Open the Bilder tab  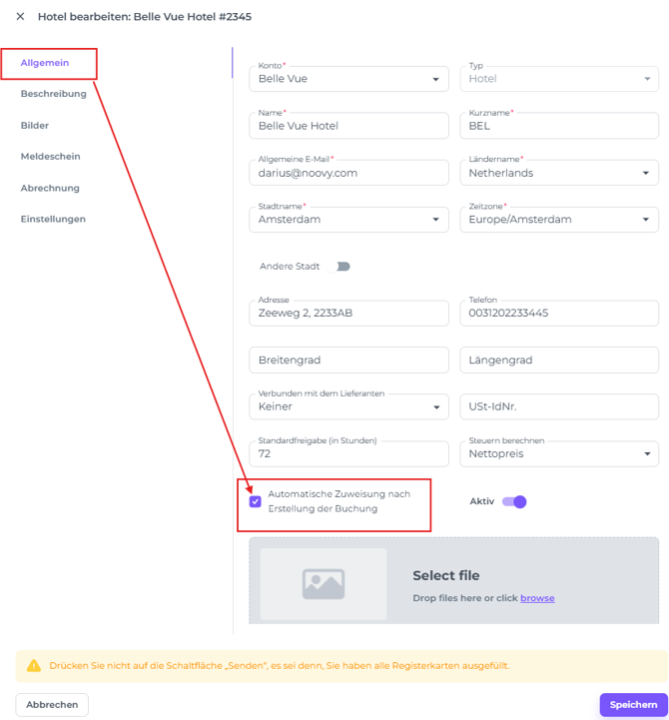pyautogui.click(x=35, y=126)
